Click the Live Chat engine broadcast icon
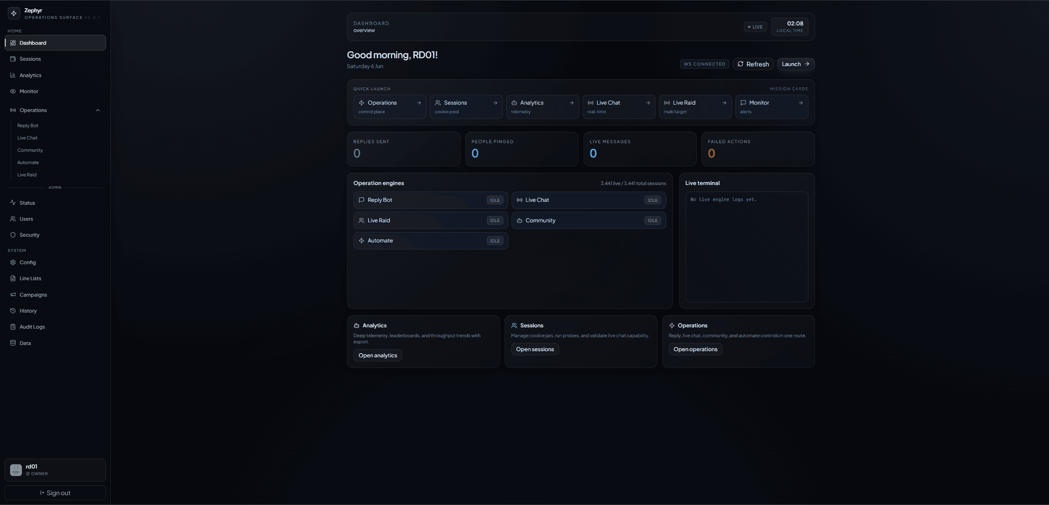Screen dimensions: 1049x505 click(x=519, y=200)
